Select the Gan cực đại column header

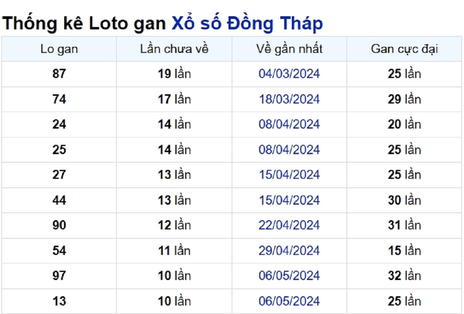coord(404,49)
